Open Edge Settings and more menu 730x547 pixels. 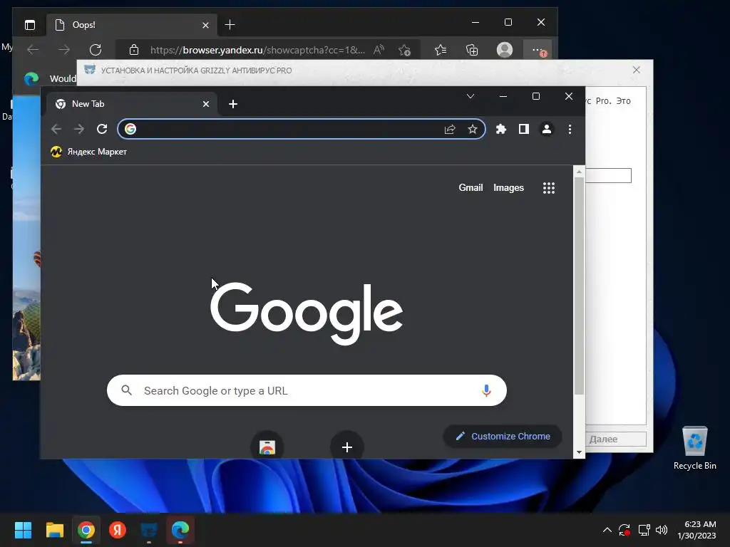click(538, 49)
